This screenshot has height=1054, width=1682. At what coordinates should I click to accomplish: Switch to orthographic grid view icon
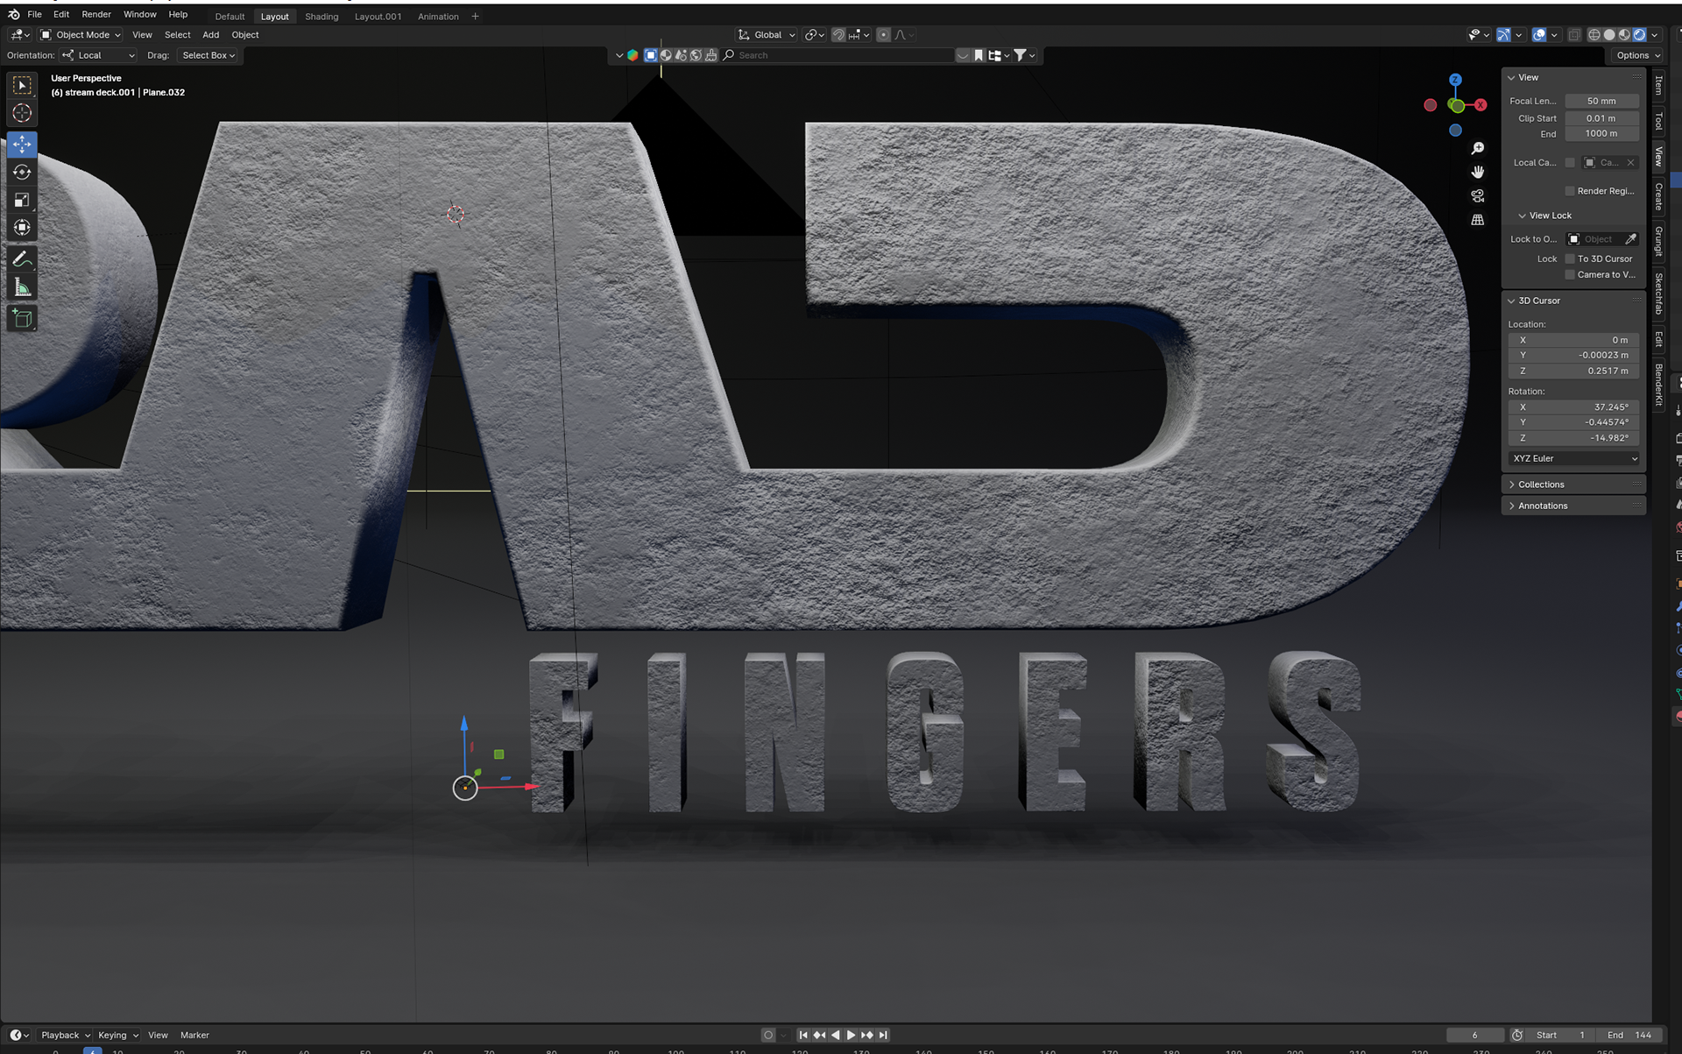pyautogui.click(x=1478, y=220)
